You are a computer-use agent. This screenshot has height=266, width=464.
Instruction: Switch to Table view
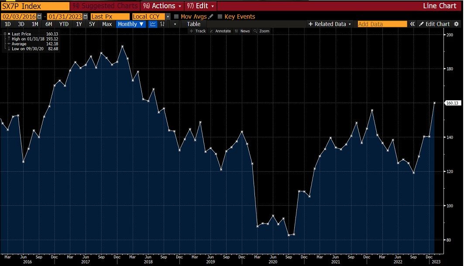click(193, 24)
